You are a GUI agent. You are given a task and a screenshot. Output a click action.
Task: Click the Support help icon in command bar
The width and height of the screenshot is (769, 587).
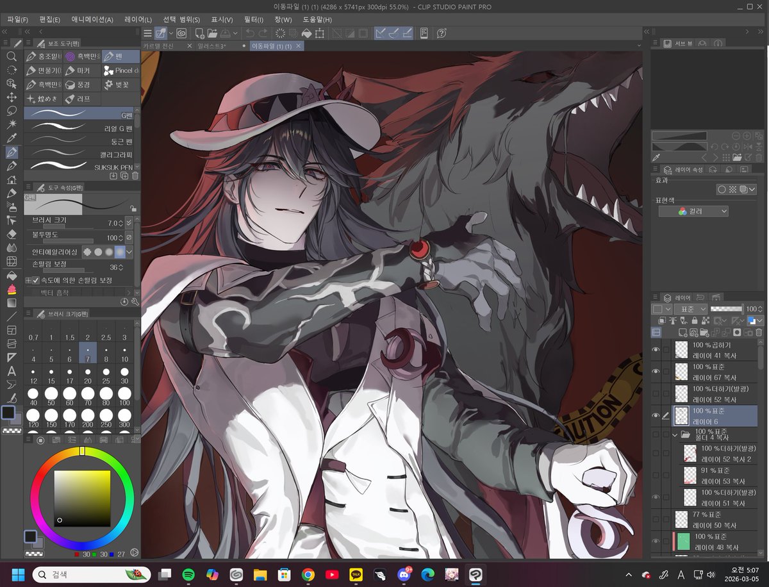(x=442, y=33)
